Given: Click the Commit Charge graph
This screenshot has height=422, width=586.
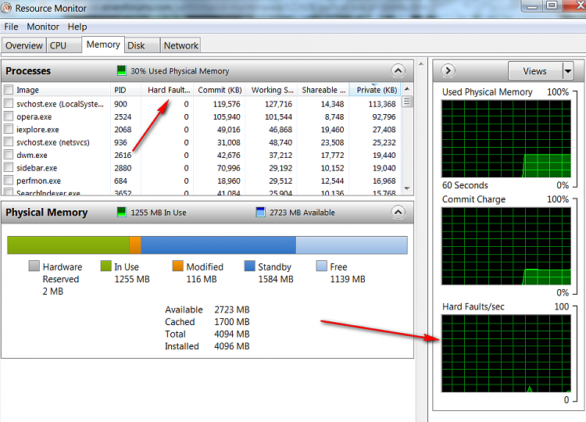Looking at the screenshot, I should tap(506, 246).
